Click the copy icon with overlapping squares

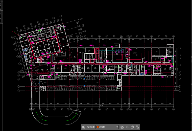click(x=132, y=127)
